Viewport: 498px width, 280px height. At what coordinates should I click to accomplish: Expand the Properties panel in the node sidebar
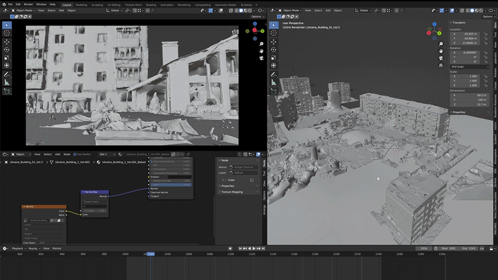click(x=227, y=186)
